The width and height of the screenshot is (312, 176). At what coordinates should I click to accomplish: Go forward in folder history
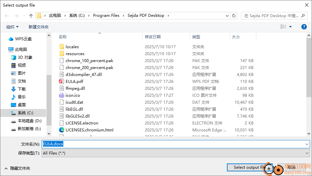tap(16, 16)
